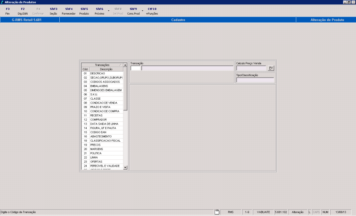Select transaction 23 OFERTAS
356x216 pixels.
[x=102, y=162]
